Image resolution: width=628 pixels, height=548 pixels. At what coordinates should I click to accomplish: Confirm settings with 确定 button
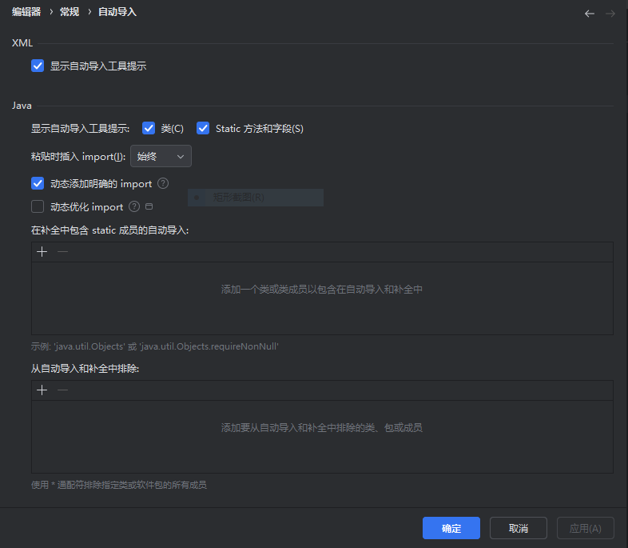(x=451, y=528)
